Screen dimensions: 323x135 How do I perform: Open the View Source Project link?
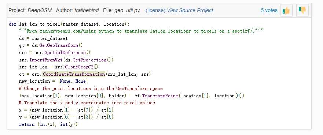190,10
